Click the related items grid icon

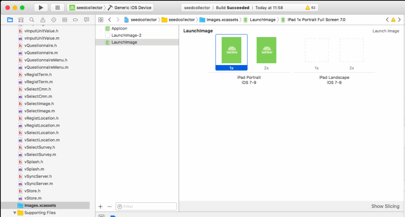coord(101,20)
